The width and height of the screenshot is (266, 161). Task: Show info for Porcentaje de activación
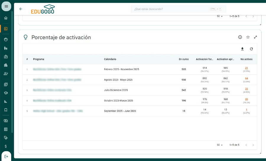(x=240, y=37)
